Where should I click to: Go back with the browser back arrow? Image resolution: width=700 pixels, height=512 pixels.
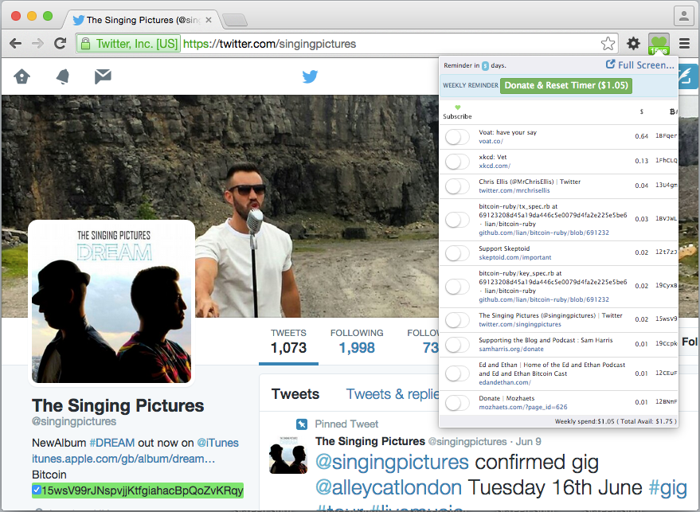16,43
